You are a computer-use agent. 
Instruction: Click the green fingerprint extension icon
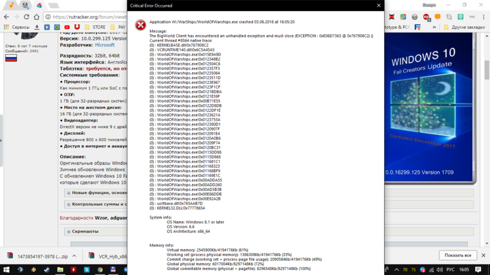click(461, 17)
